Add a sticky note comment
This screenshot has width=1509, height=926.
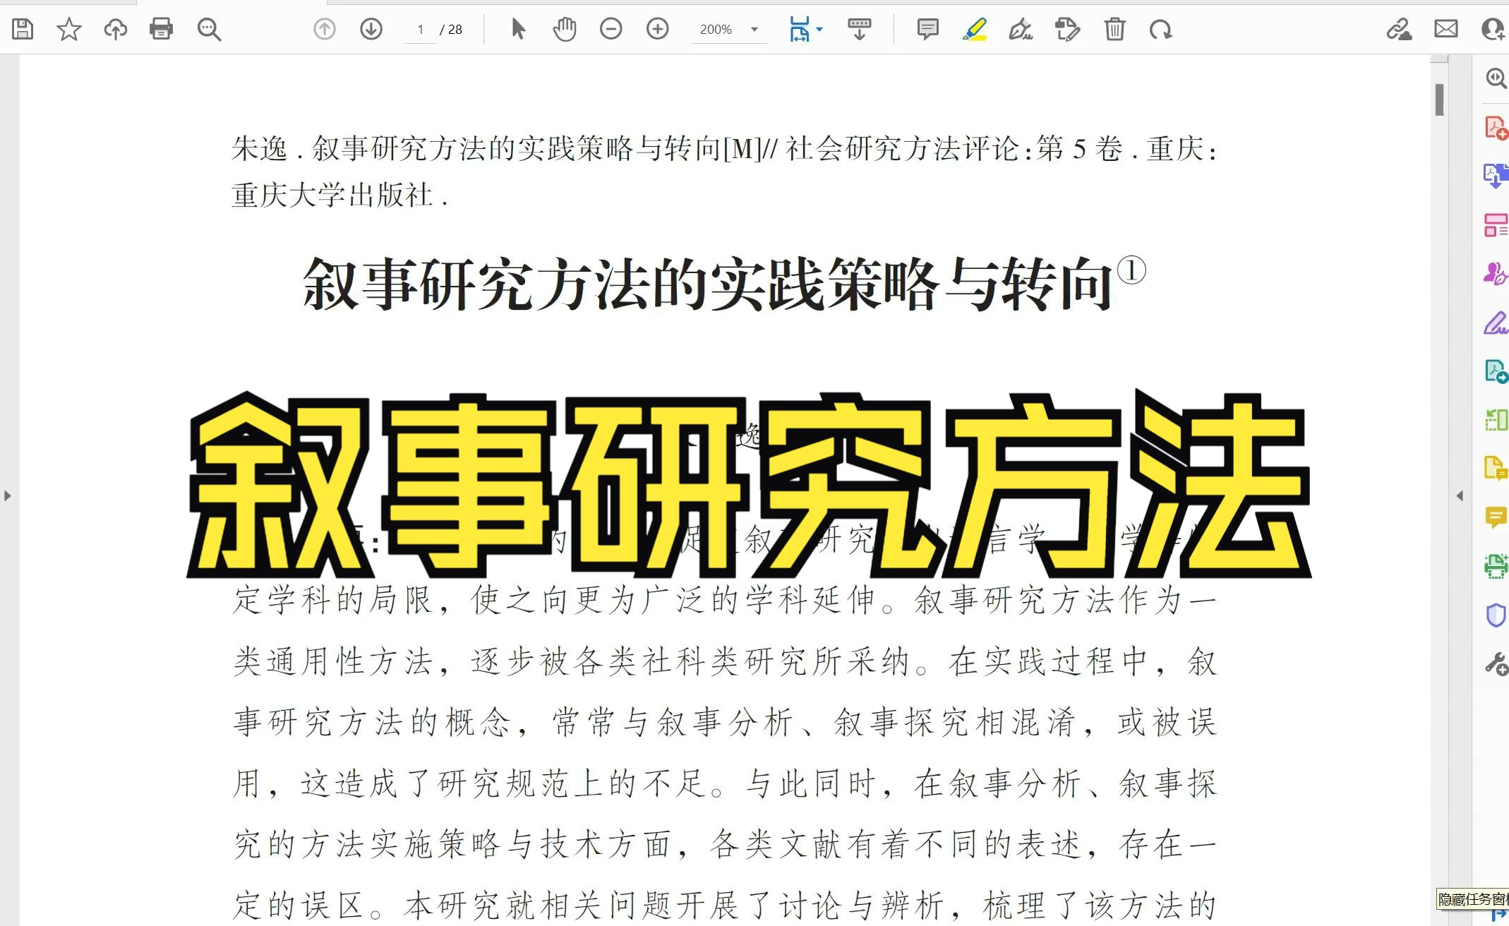927,29
